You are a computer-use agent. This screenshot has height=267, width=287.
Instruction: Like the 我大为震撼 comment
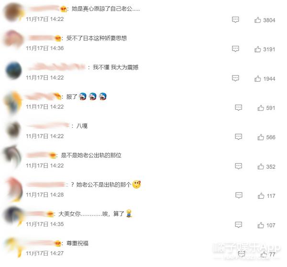click(x=257, y=79)
